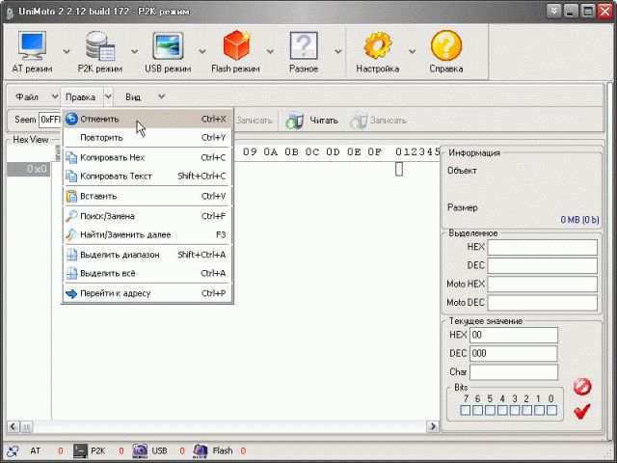Screen dimensions: 617x463
Task: Click the Отменить undo icon
Action: point(71,119)
